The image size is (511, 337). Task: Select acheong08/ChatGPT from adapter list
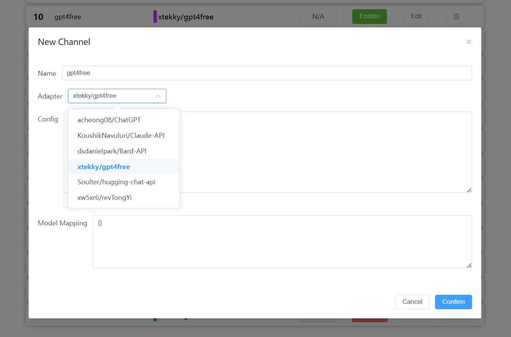point(109,120)
